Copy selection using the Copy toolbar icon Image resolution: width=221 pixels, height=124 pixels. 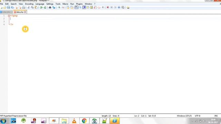click(32, 8)
